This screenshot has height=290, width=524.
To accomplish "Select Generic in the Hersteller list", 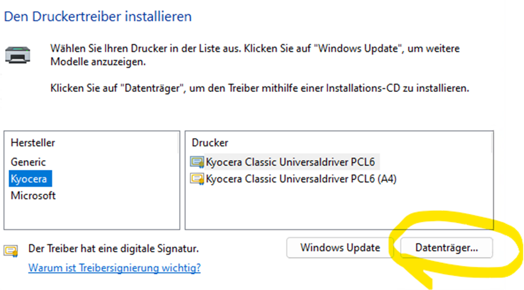I will click(x=28, y=162).
